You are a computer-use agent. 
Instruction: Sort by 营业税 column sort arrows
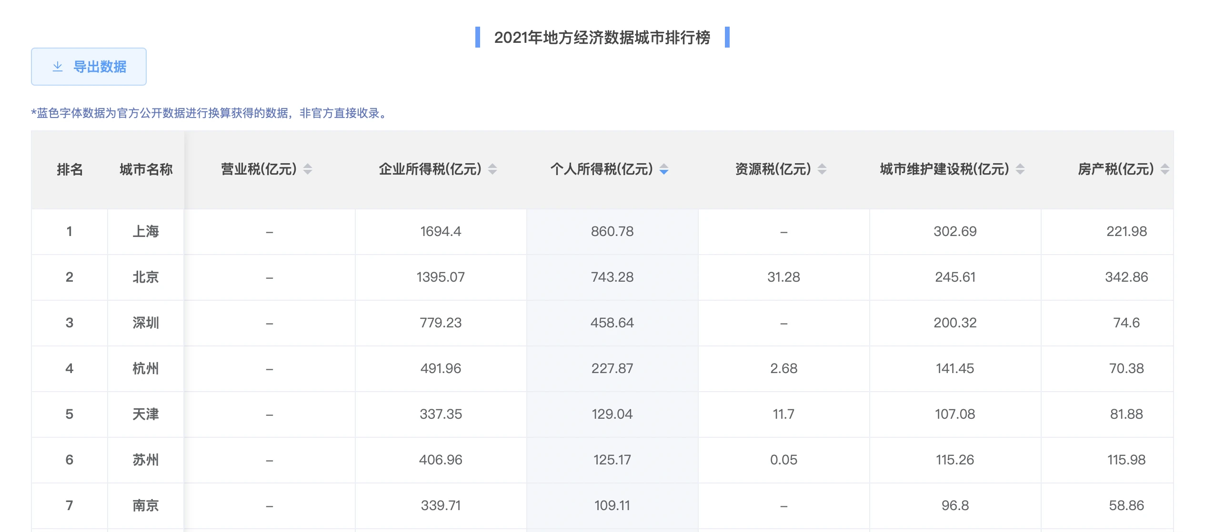[308, 169]
